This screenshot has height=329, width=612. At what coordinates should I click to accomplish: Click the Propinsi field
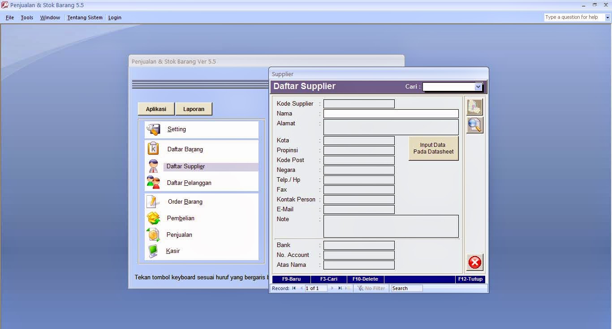pyautogui.click(x=359, y=150)
